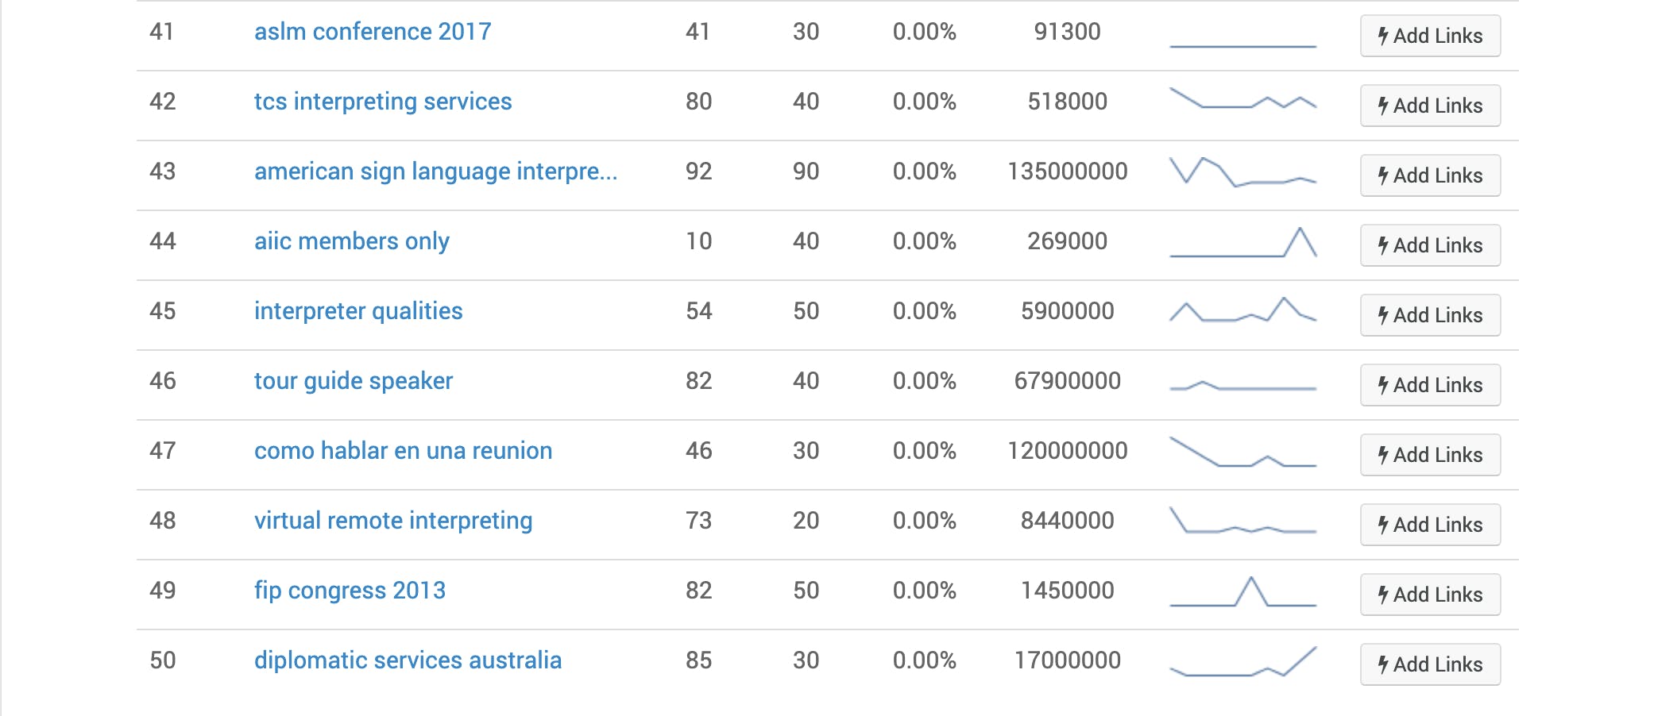This screenshot has width=1654, height=716.
Task: Open keyword virtual remote interpreting
Action: tap(393, 521)
